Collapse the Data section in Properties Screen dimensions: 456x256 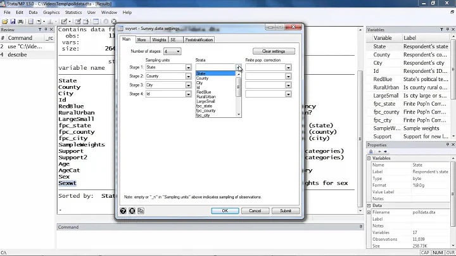369,205
